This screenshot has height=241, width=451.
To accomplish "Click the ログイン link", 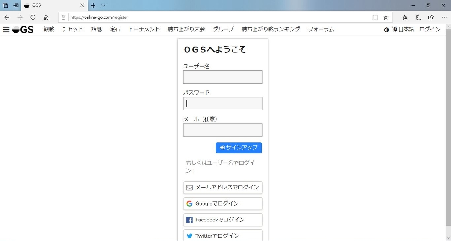I will (430, 29).
